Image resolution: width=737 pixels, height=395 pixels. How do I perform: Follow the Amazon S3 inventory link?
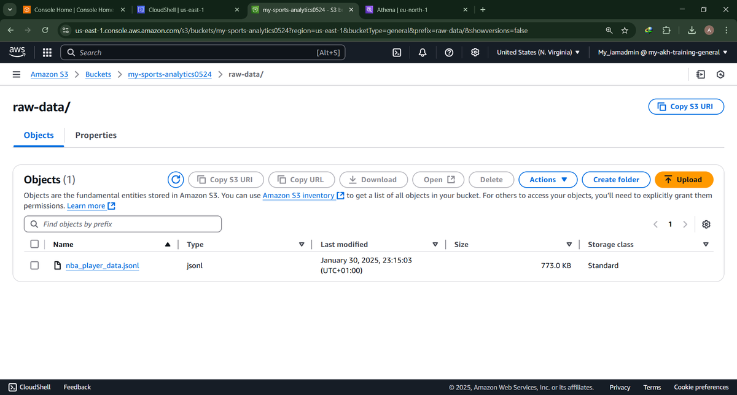point(303,196)
